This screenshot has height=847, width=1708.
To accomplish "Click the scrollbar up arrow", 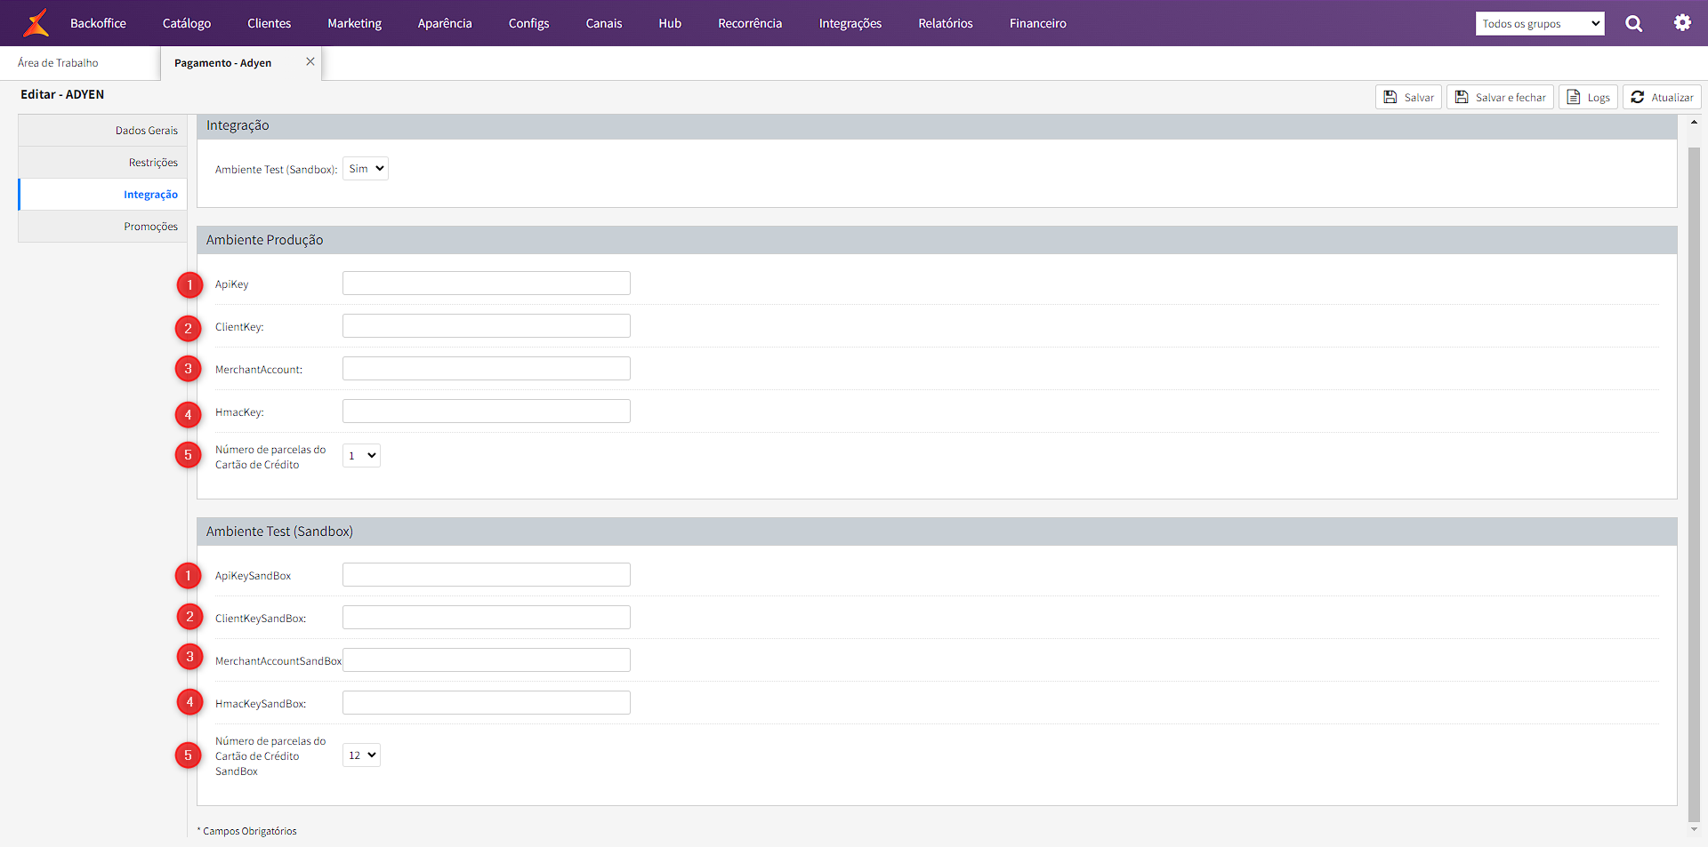I will click(1694, 122).
